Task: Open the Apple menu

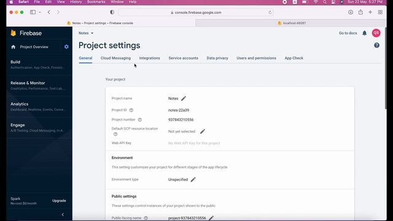Action: click(x=11, y=2)
